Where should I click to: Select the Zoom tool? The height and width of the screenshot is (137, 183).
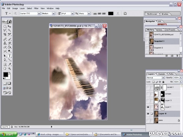[9, 68]
